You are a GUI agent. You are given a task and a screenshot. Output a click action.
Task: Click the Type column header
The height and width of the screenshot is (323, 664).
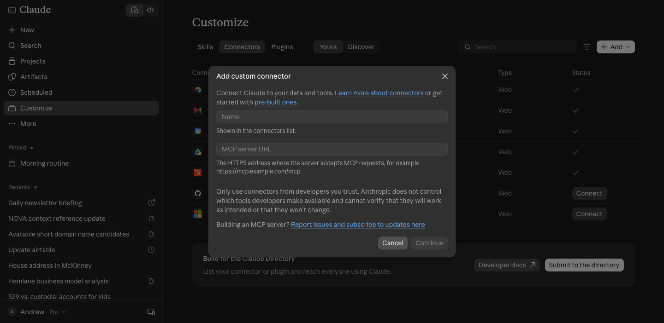[505, 73]
